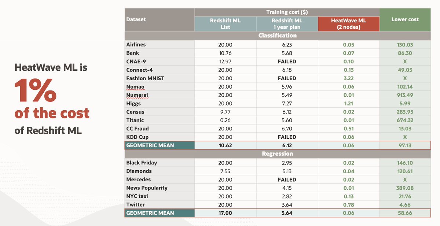This screenshot has height=226, width=440.
Task: Click the NYC taxi dataset name
Action: pyautogui.click(x=137, y=196)
